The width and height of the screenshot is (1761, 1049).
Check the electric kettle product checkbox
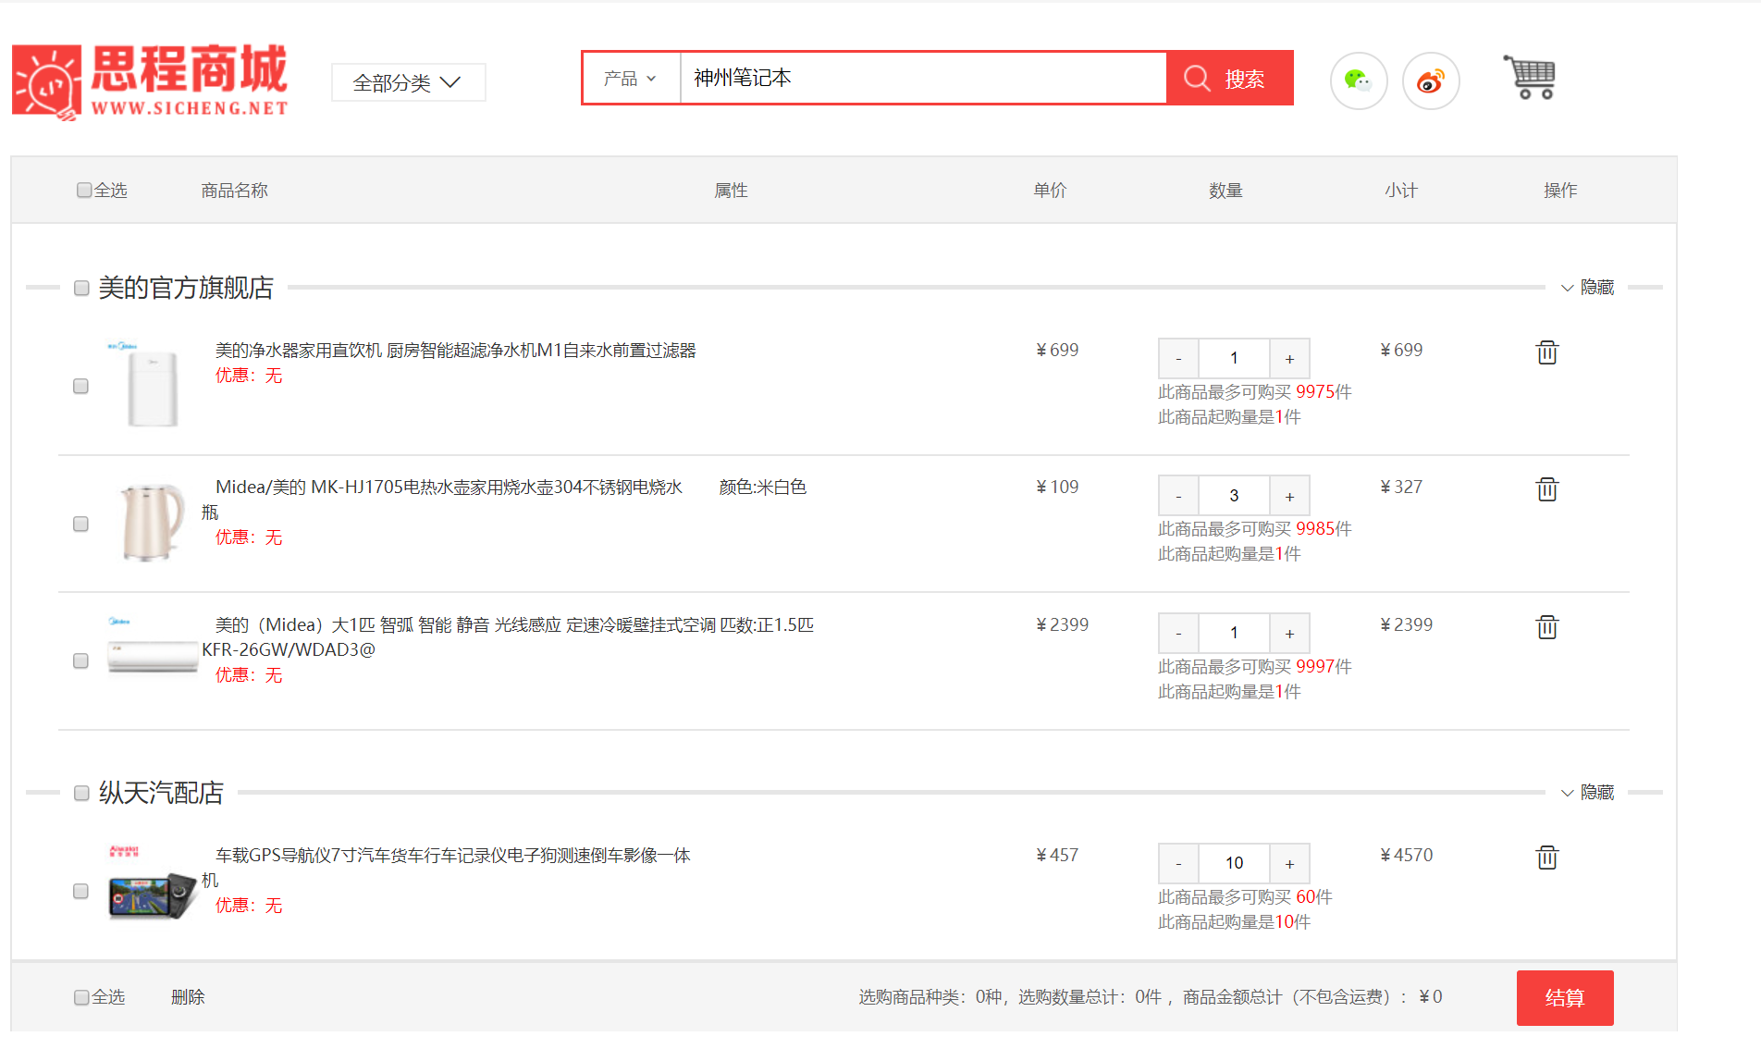(x=80, y=524)
